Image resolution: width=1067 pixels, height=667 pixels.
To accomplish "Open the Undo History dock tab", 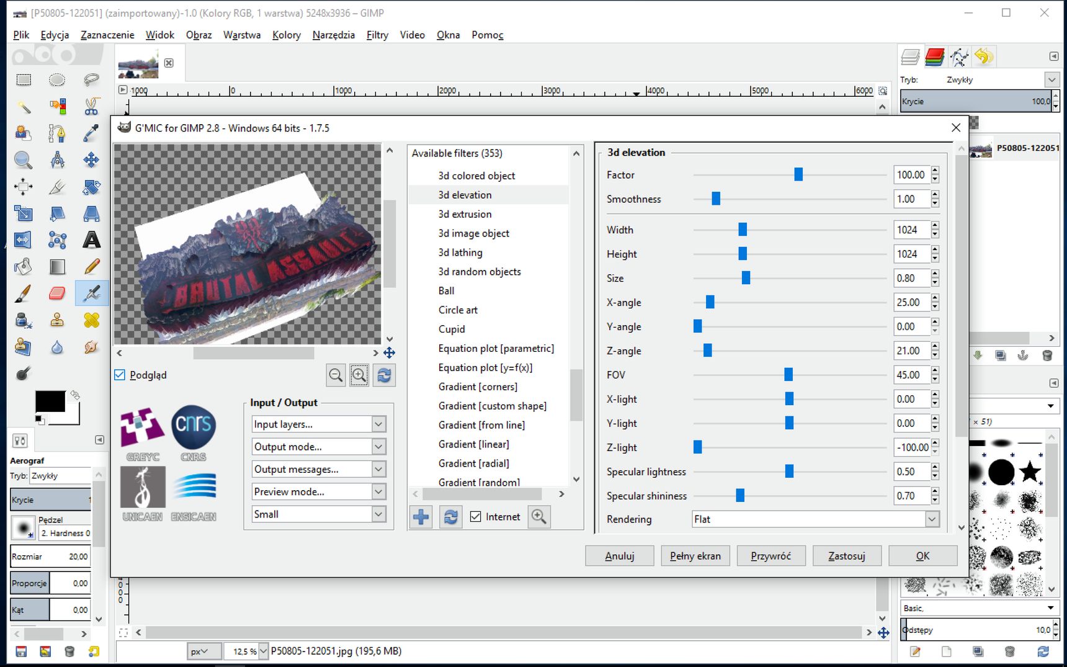I will pyautogui.click(x=983, y=57).
